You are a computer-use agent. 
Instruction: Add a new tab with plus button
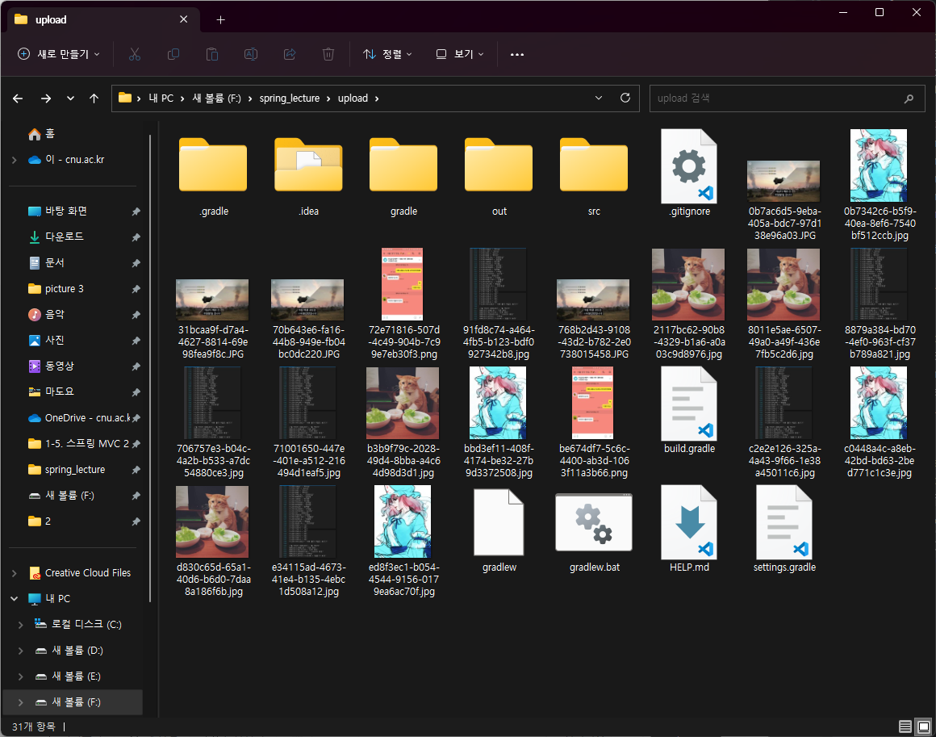click(x=221, y=19)
